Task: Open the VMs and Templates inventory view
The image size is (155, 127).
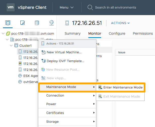Action: click(x=22, y=23)
